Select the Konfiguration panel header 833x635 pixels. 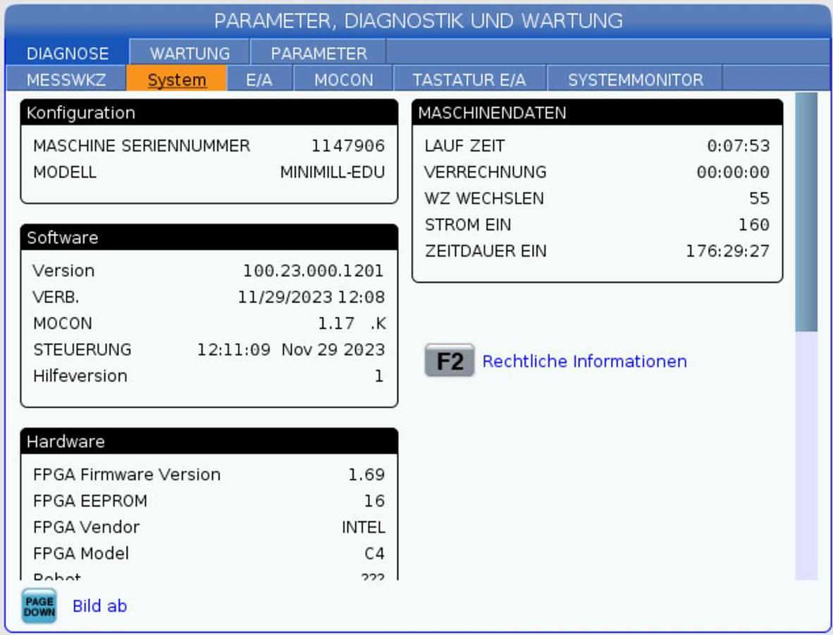click(209, 113)
